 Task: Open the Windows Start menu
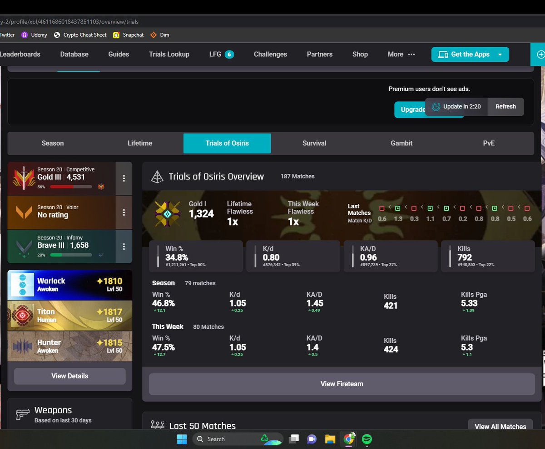coord(182,439)
